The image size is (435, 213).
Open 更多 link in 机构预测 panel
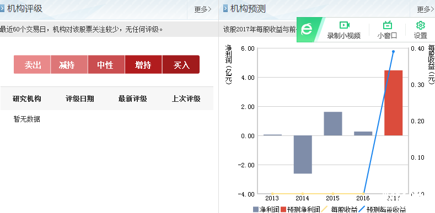tap(426, 9)
